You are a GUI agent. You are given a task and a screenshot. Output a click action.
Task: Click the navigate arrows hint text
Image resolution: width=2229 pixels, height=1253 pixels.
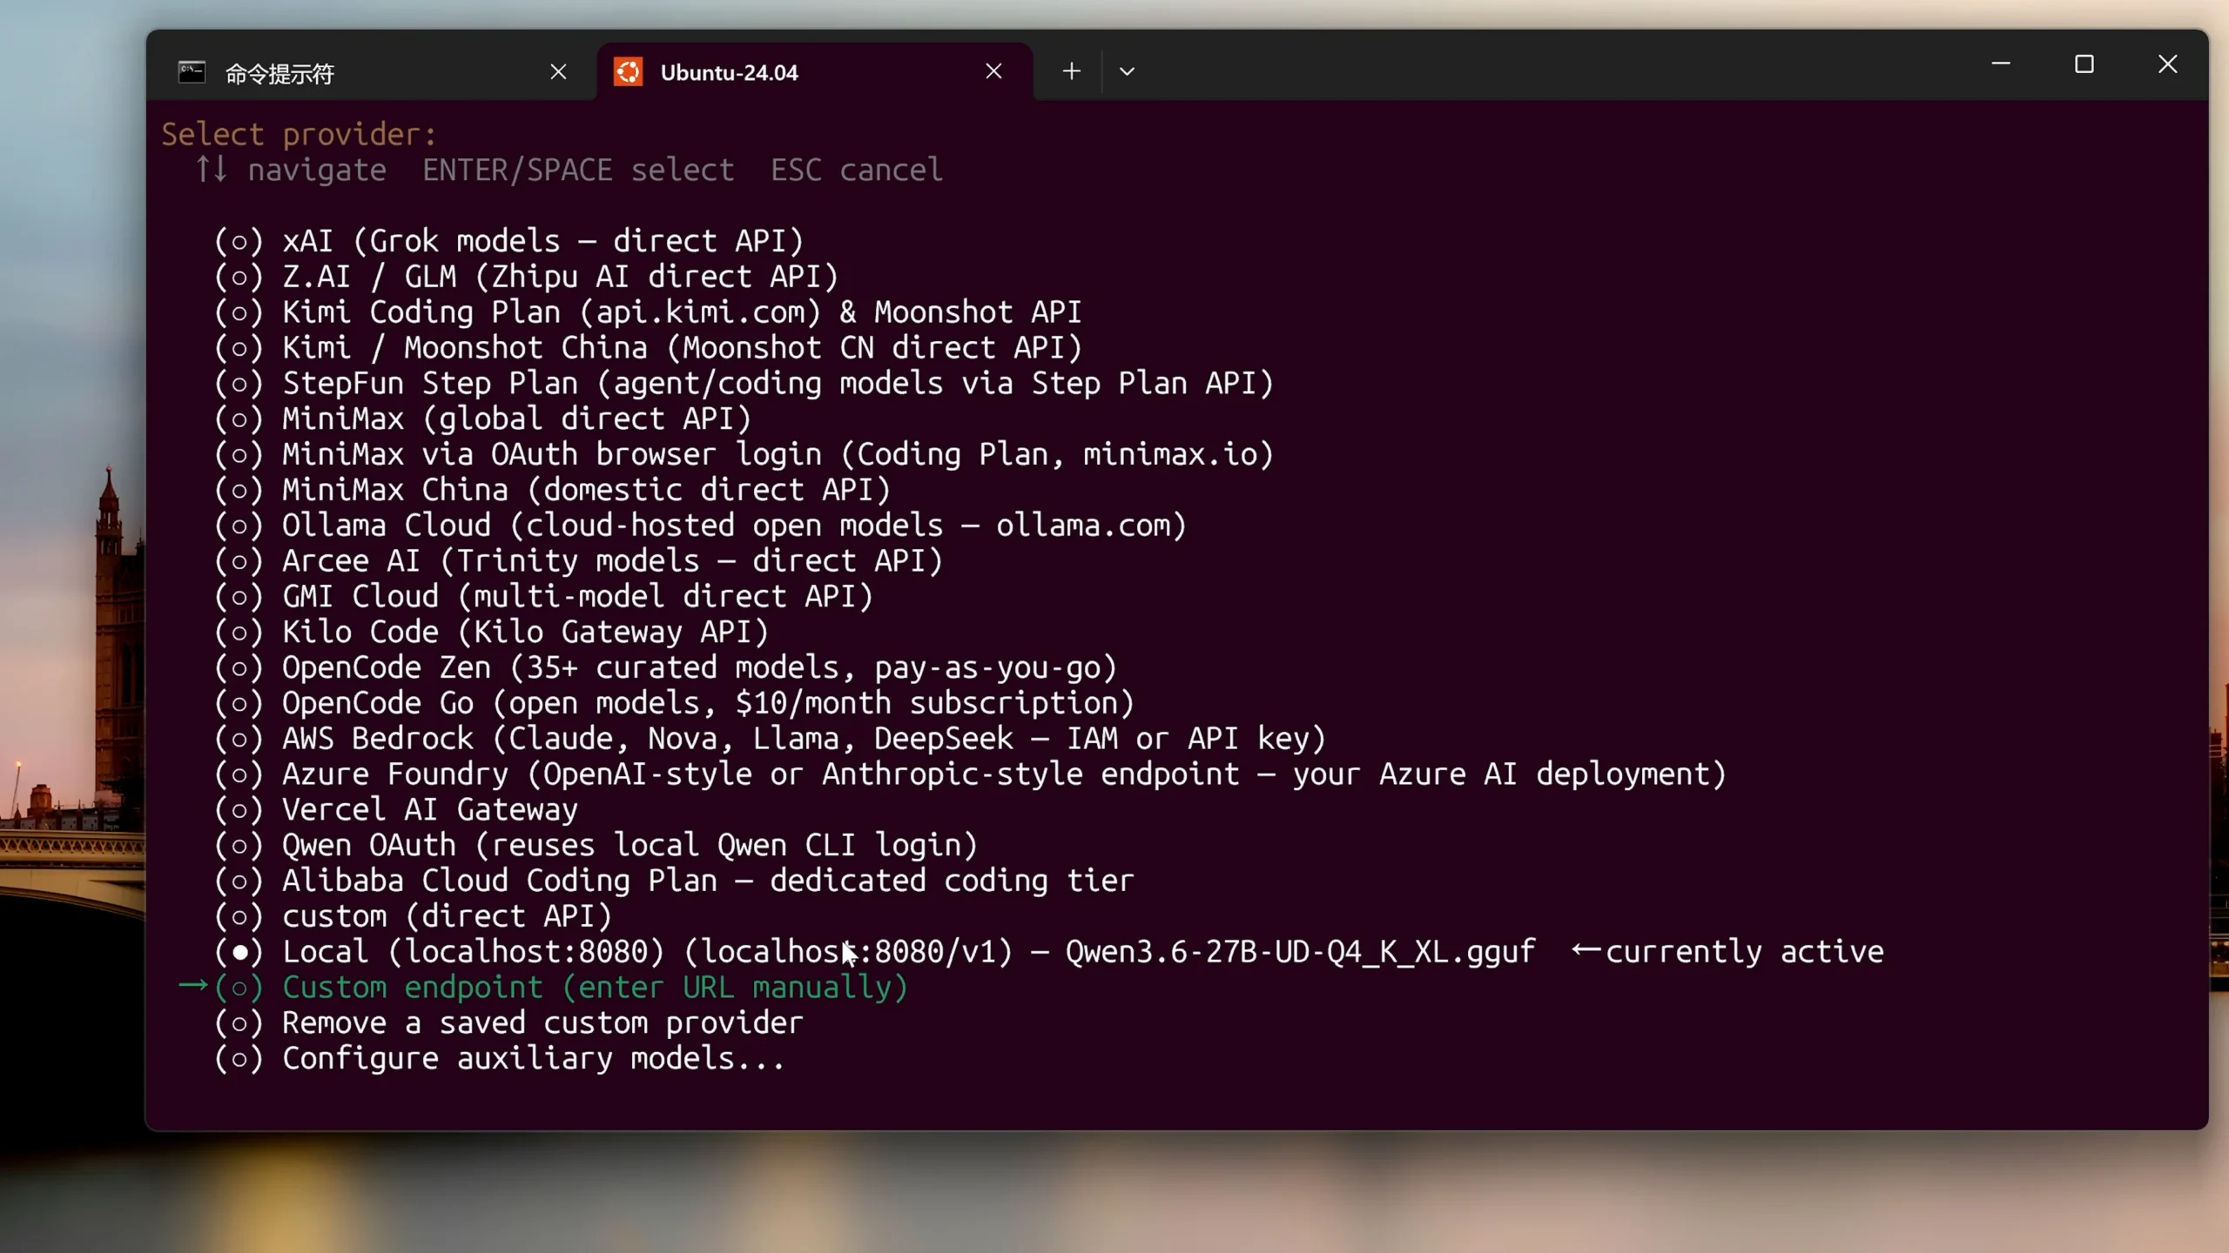point(291,170)
